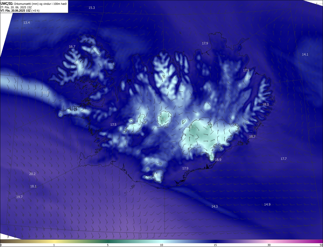Select the 18.1 value label
This screenshot has width=323, height=247.
(x=33, y=186)
